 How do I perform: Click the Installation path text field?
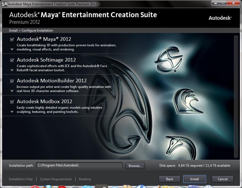click(79, 166)
